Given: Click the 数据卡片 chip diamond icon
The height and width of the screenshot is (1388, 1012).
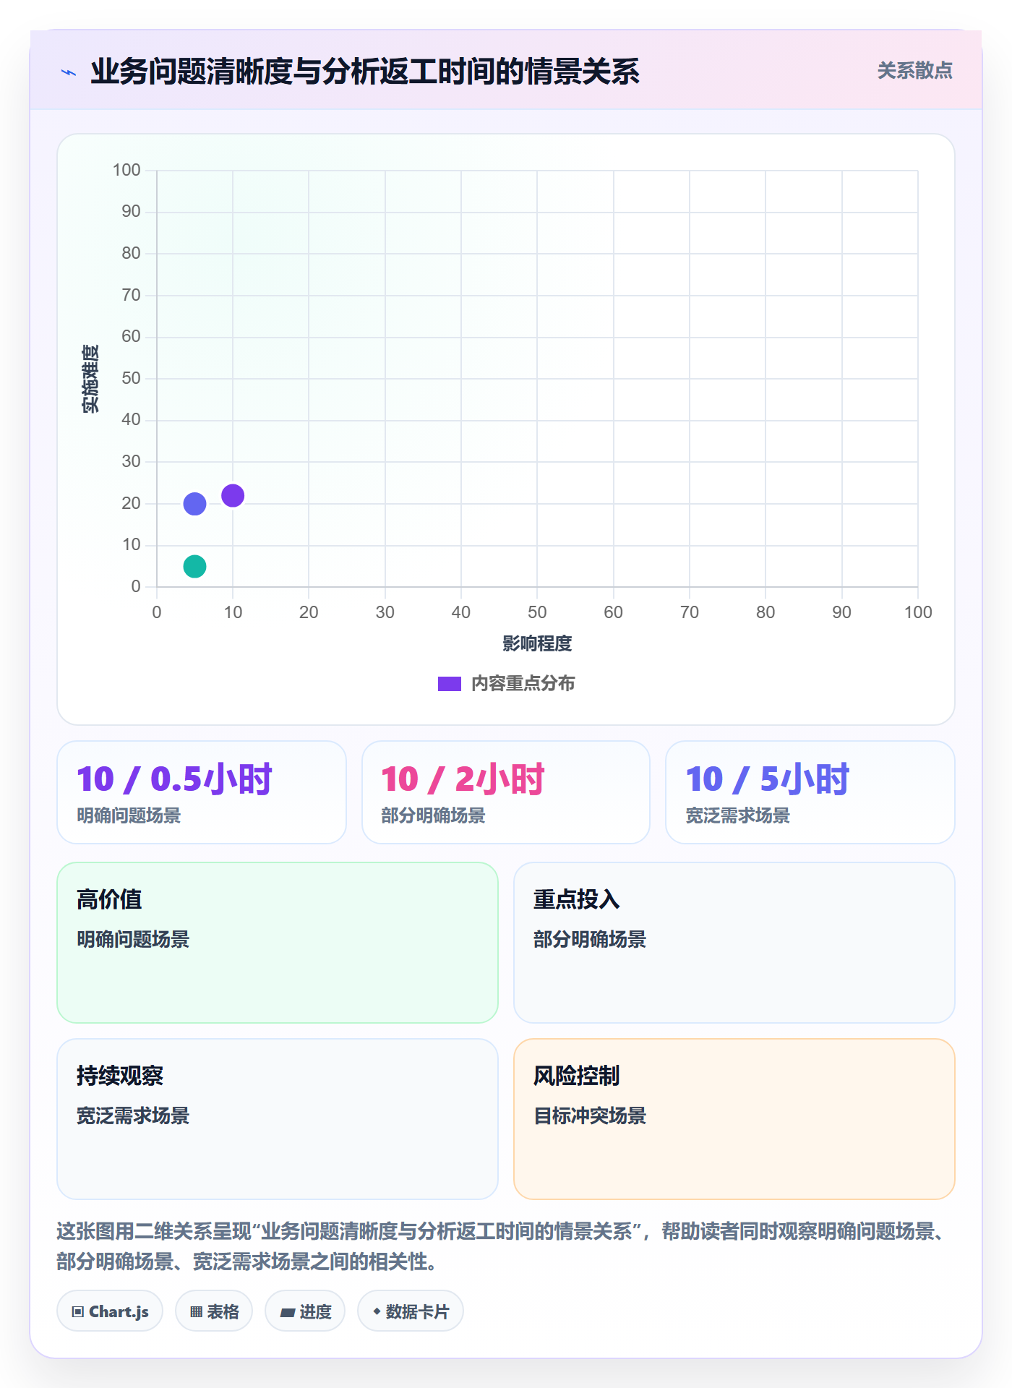Looking at the screenshot, I should pos(377,1311).
